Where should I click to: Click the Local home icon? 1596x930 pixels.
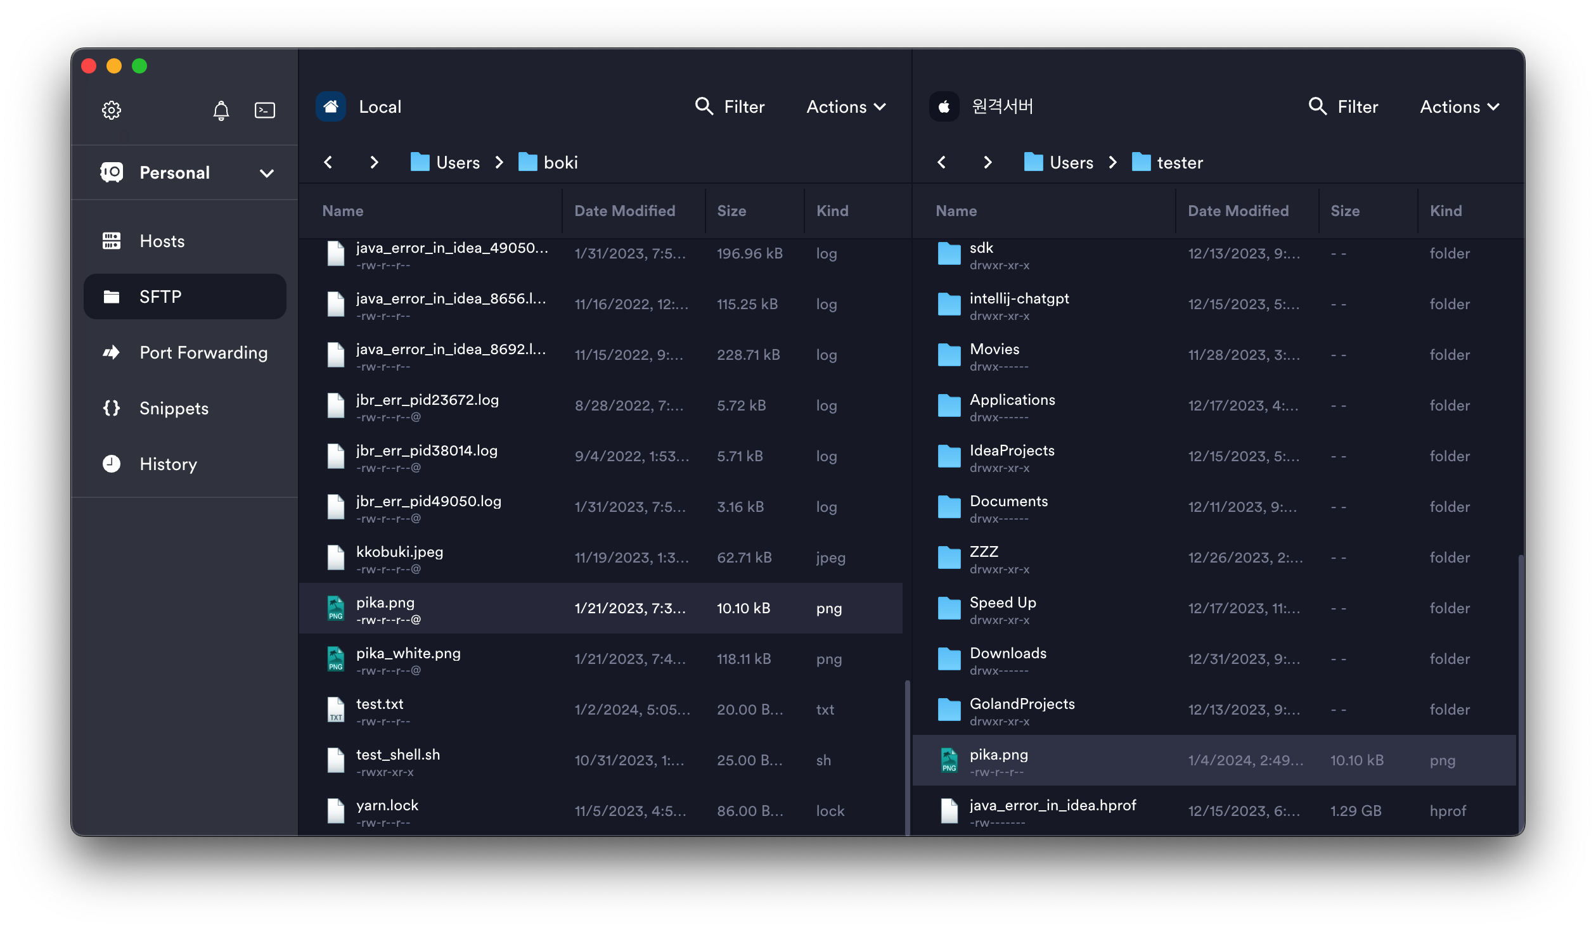331,106
